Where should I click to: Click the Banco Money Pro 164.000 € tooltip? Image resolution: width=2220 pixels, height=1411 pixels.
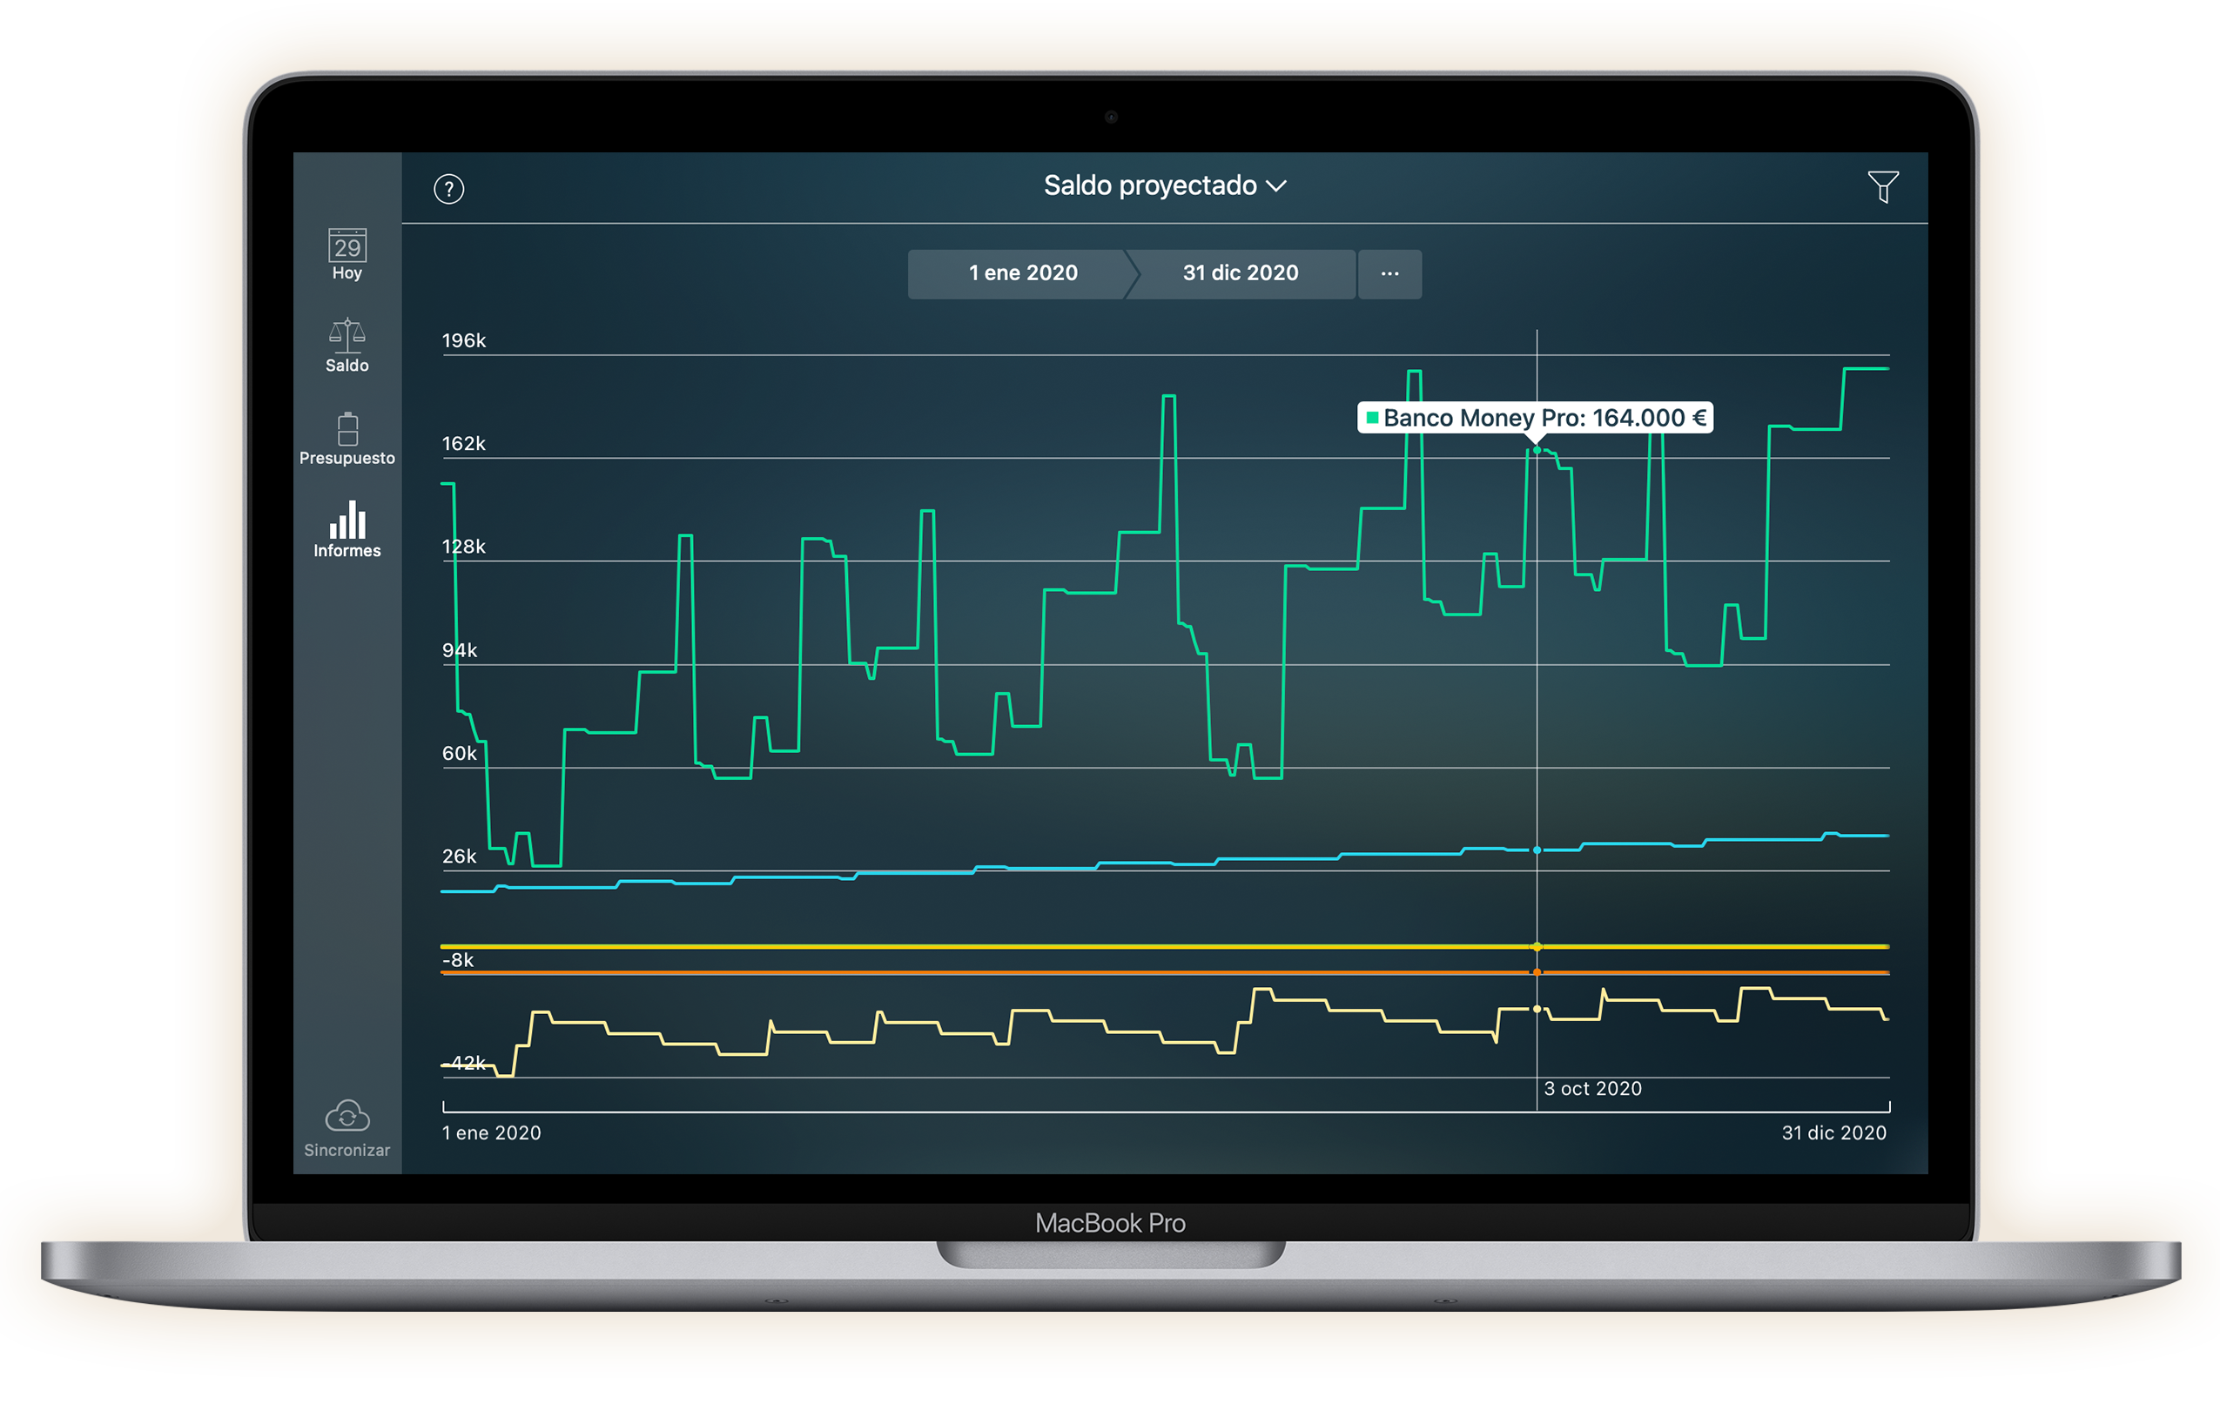[1535, 418]
